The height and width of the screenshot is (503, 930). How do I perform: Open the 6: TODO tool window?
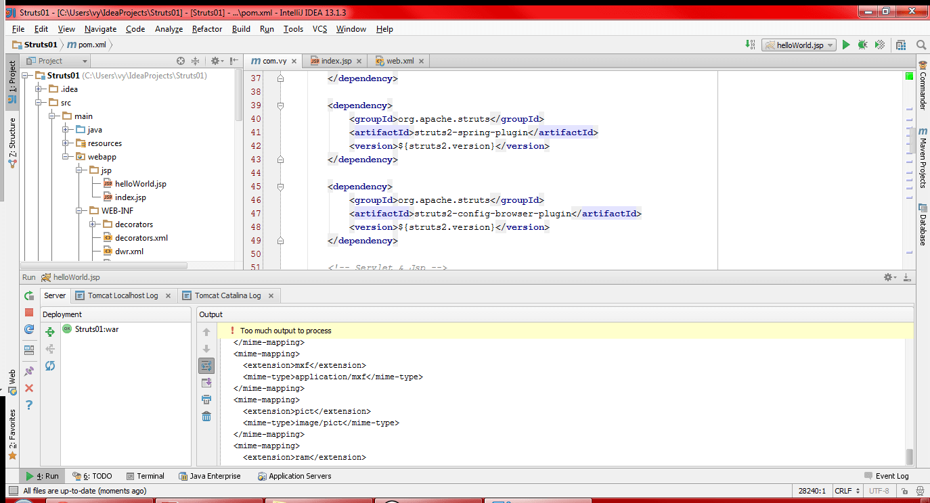(93, 476)
